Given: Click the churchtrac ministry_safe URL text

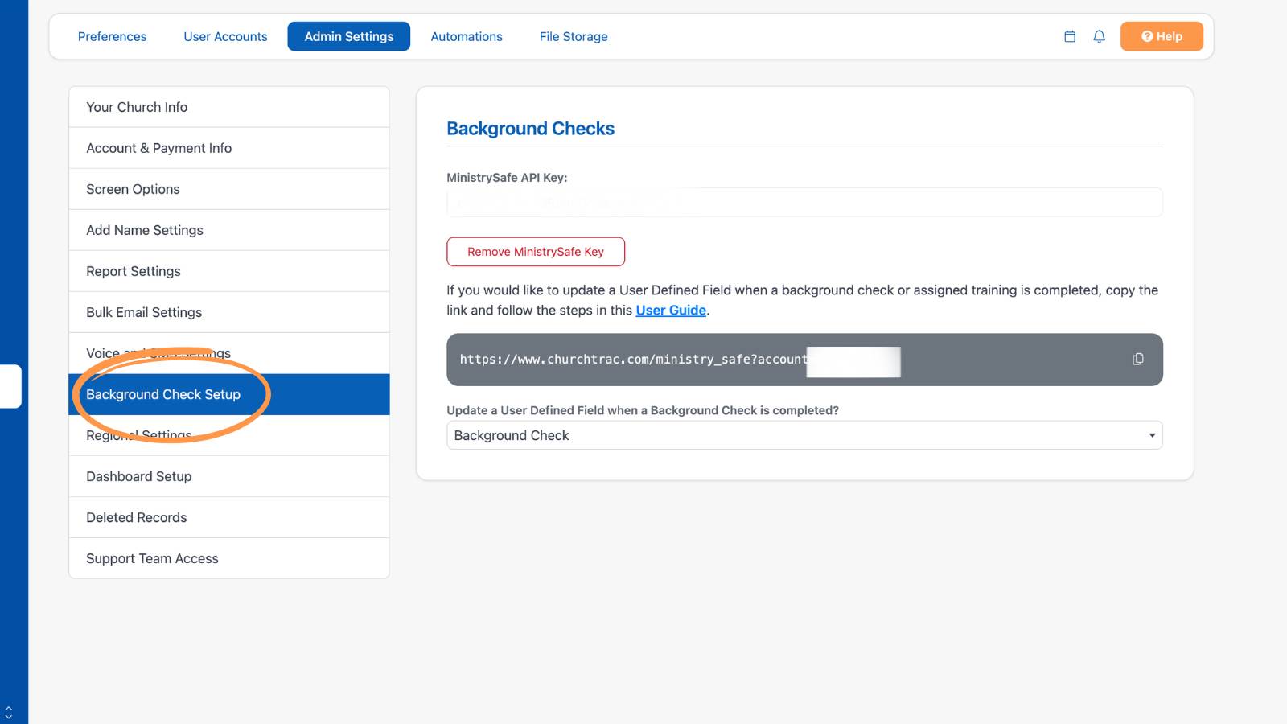Looking at the screenshot, I should (x=633, y=360).
